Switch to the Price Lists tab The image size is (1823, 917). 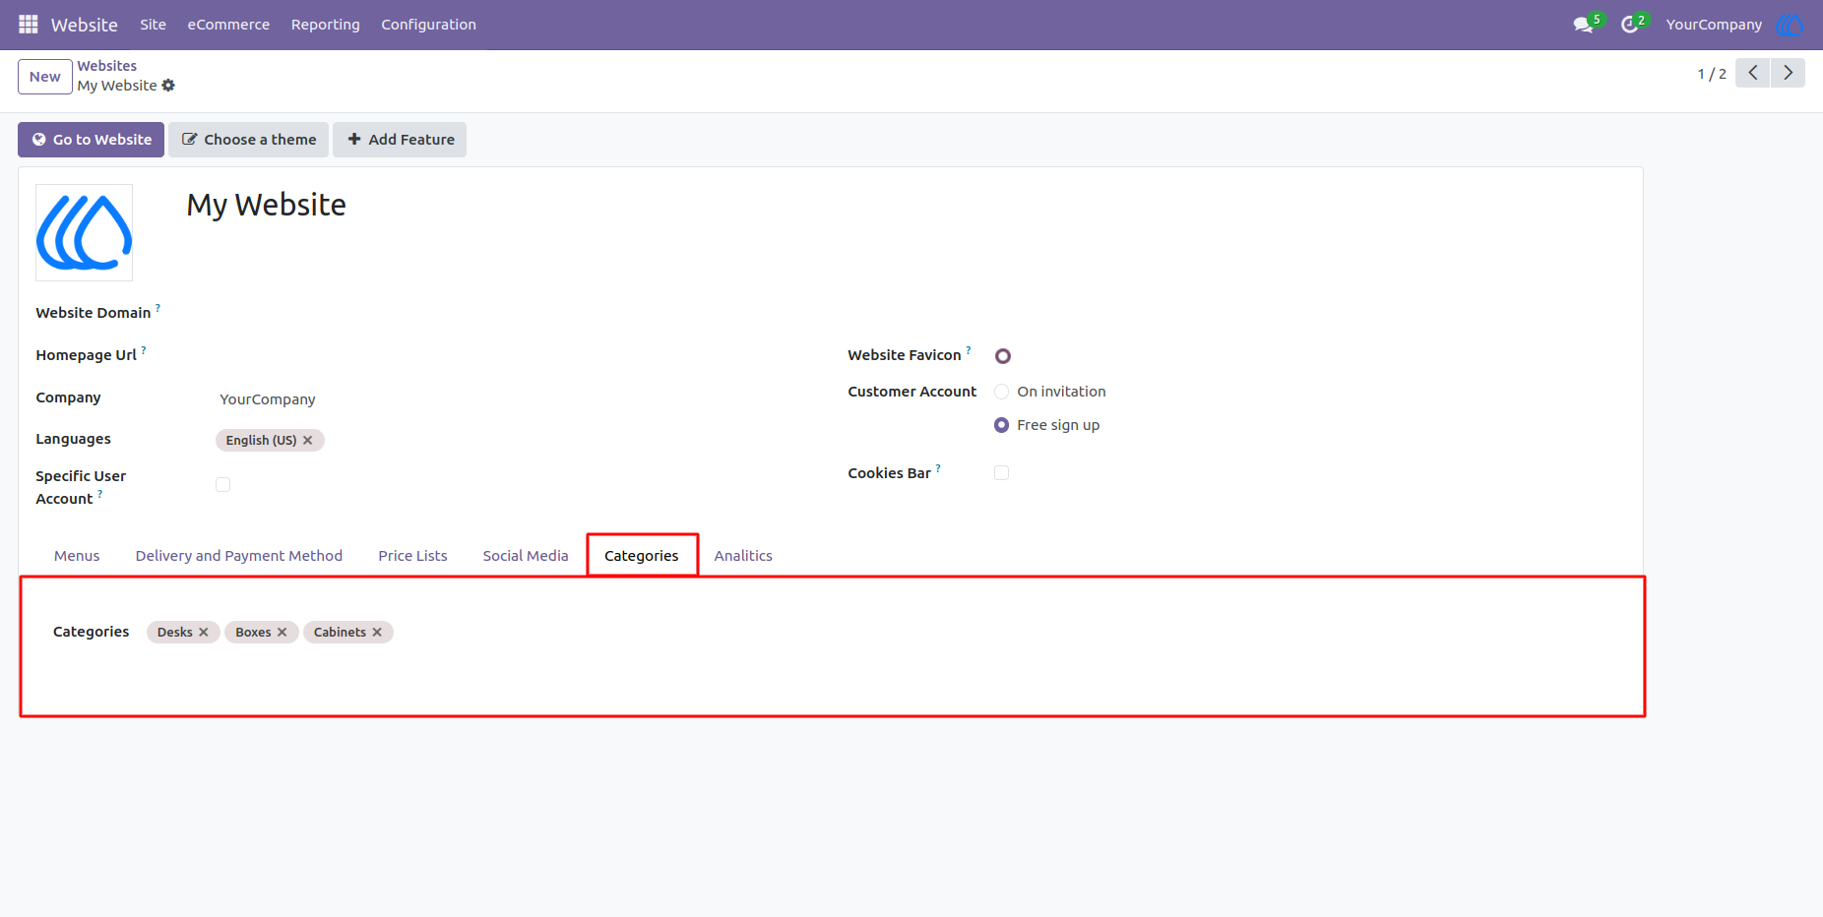tap(412, 556)
